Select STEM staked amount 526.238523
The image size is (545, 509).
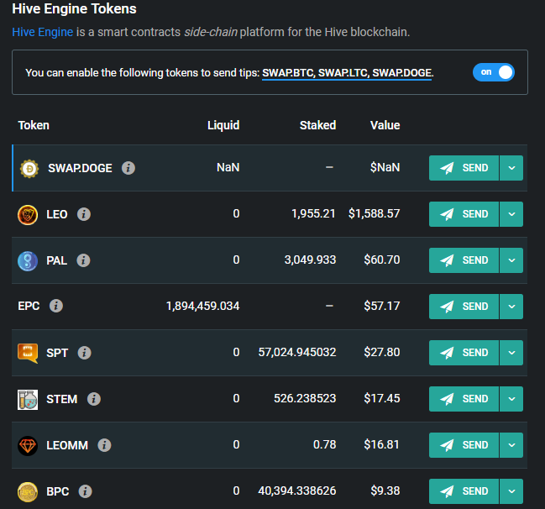tap(305, 399)
